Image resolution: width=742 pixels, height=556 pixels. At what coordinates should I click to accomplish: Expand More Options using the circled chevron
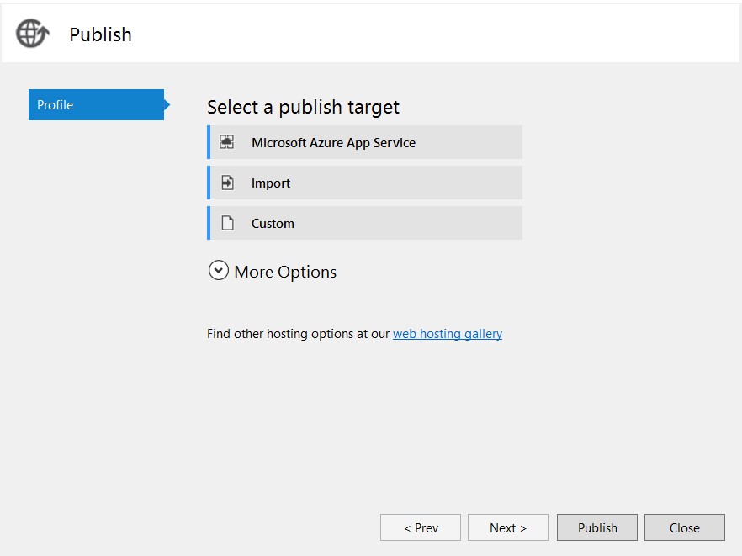[219, 271]
